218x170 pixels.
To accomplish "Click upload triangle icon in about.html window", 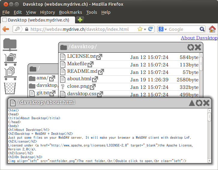I will point(192,103).
